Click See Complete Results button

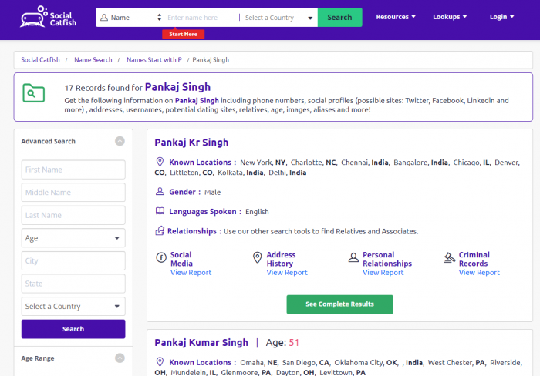pos(339,304)
